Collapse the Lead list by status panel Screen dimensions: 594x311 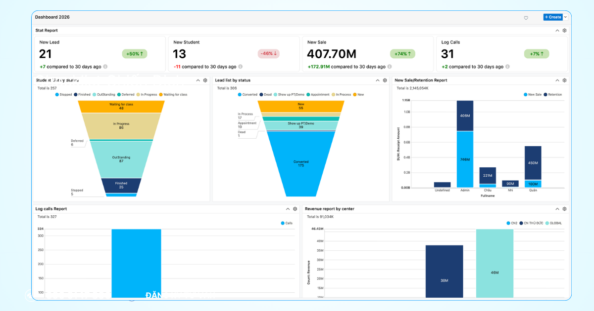378,80
